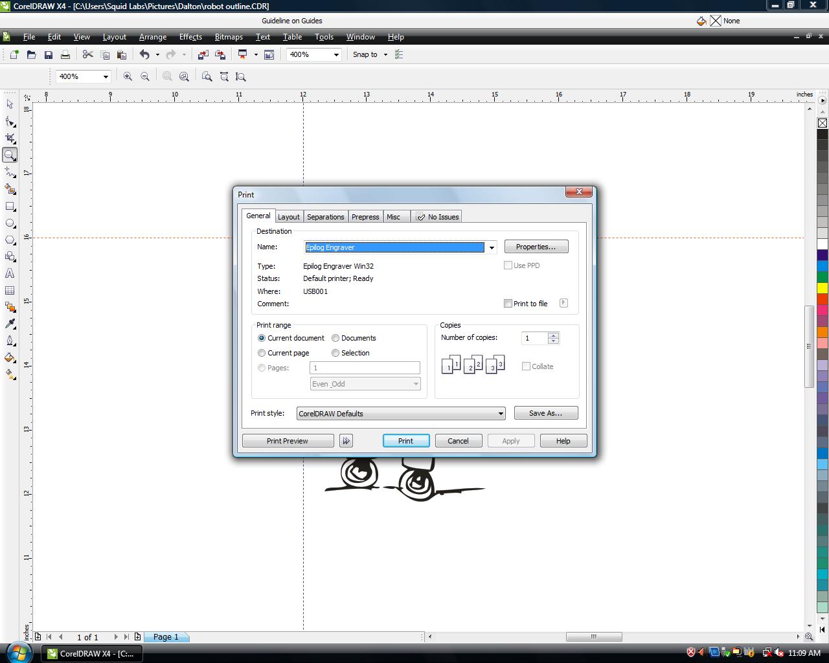Click the Windows Start orb
Image resolution: width=829 pixels, height=663 pixels.
point(19,652)
